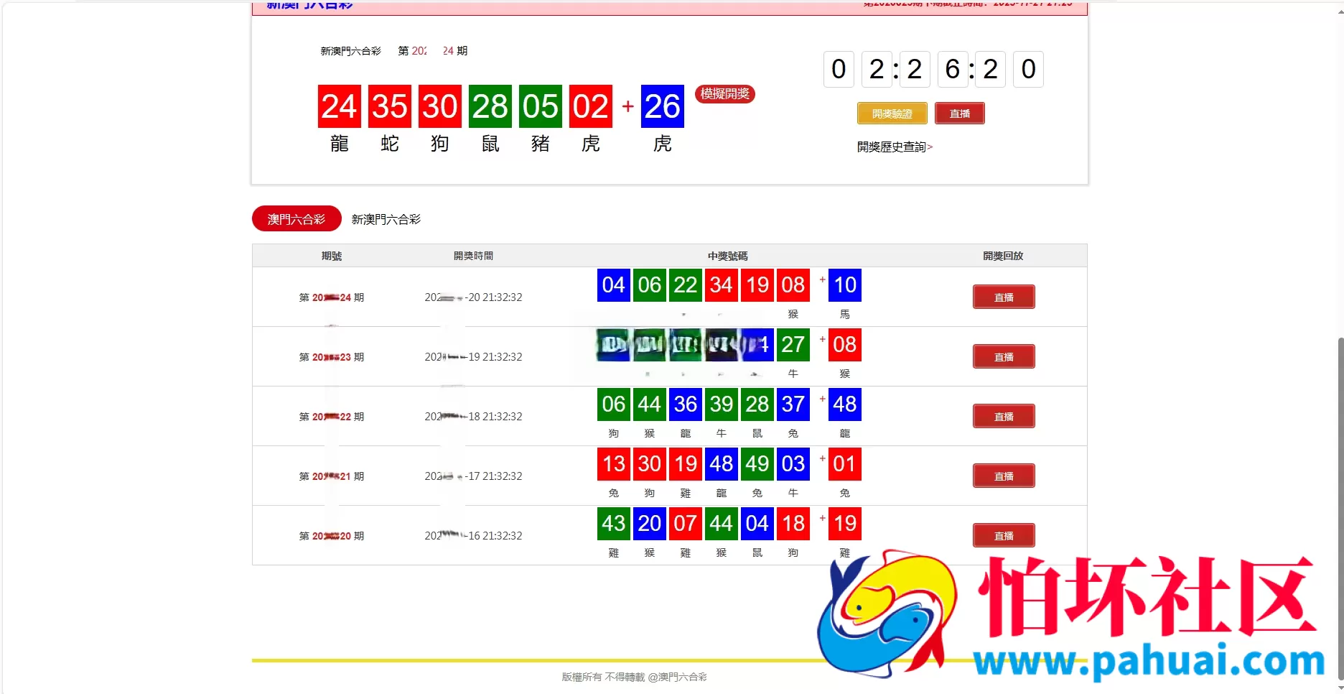Click the red 13 ball in the row dated the 17th
Screen dimensions: 1344x694
(614, 464)
